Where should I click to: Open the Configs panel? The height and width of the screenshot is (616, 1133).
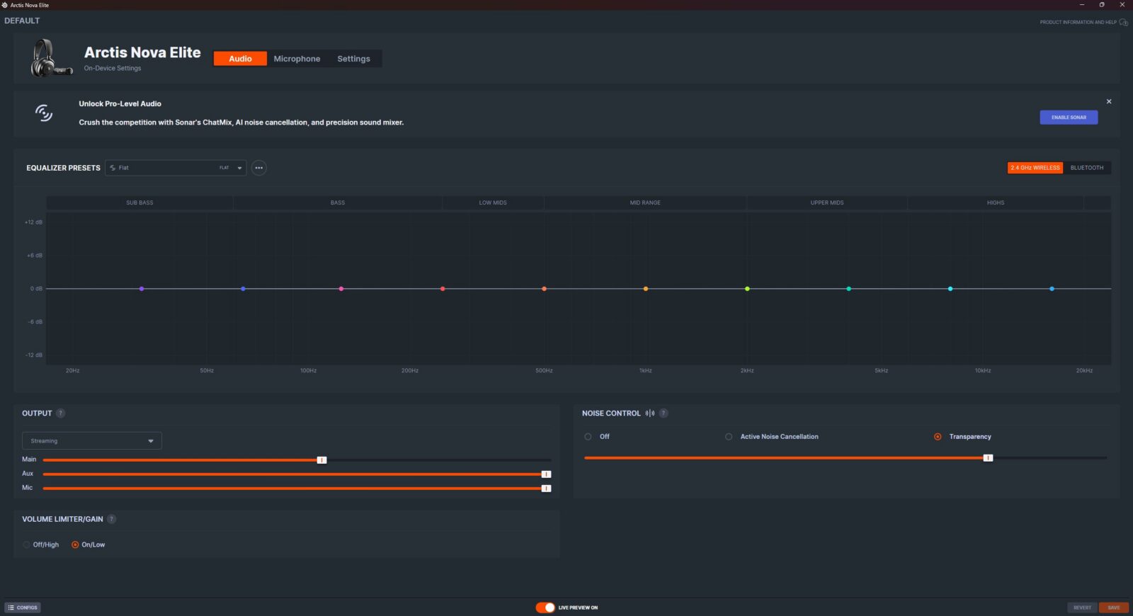[x=23, y=608]
